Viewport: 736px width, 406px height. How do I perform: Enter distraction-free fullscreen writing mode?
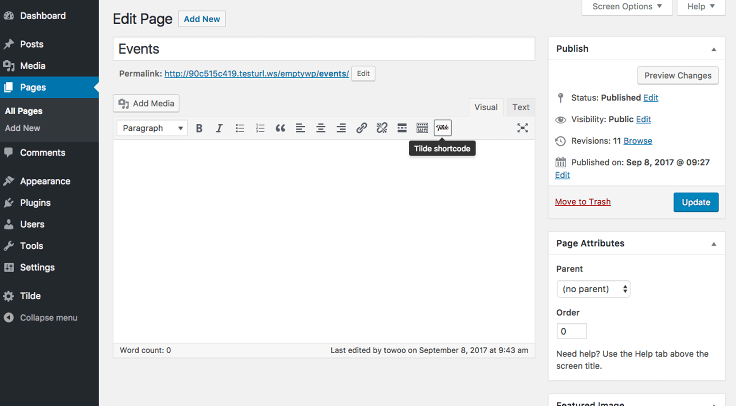point(522,128)
